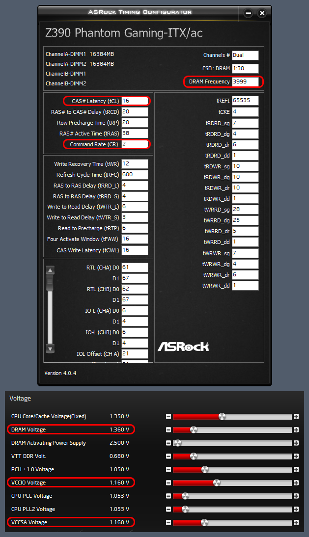Click the CPU Core/Cache Voltage slider handle
This screenshot has width=309, height=537.
point(222,416)
